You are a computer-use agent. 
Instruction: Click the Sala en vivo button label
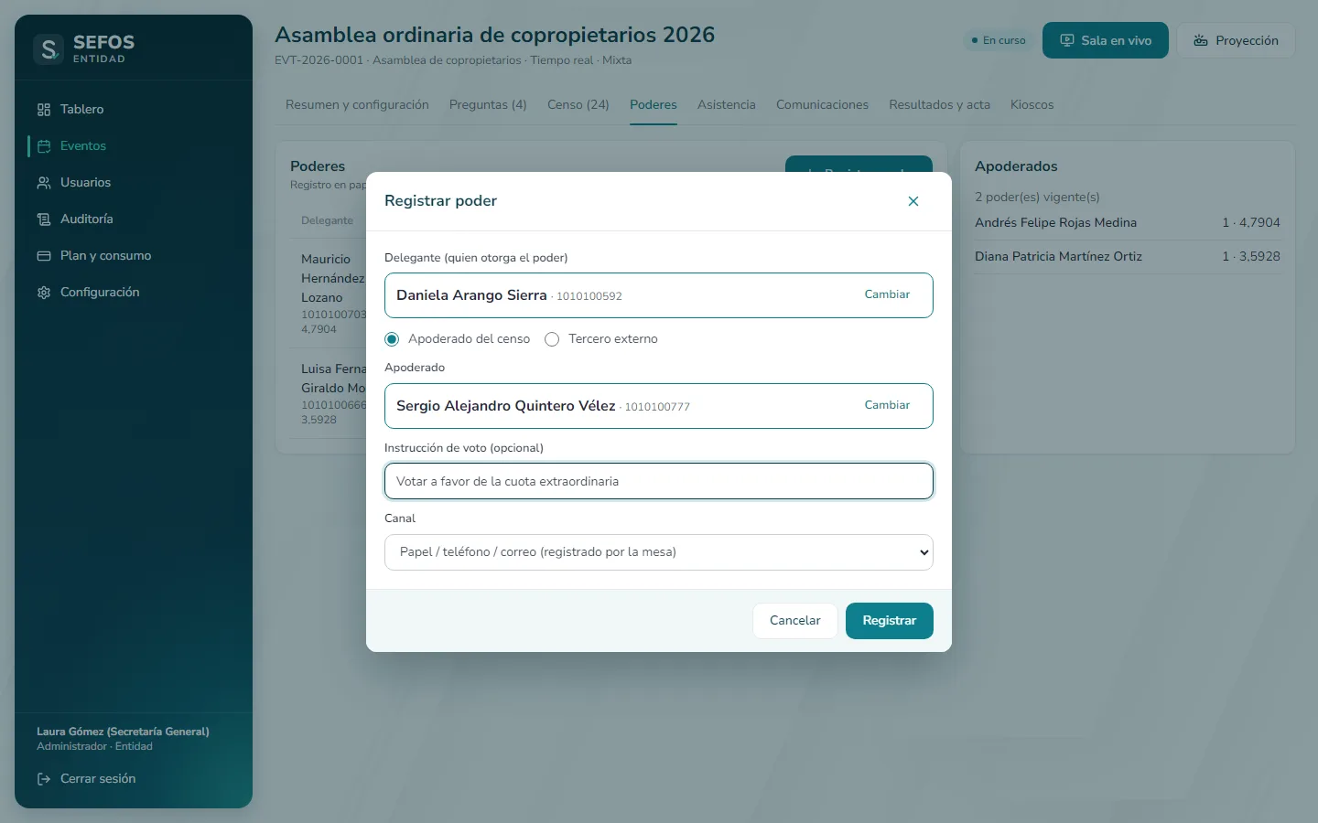point(1117,40)
